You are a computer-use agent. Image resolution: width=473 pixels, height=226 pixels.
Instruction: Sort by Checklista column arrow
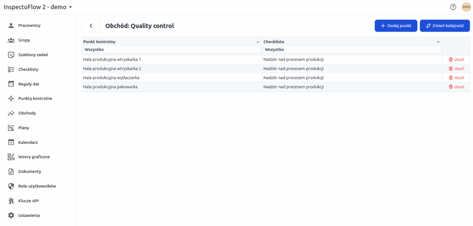point(438,42)
